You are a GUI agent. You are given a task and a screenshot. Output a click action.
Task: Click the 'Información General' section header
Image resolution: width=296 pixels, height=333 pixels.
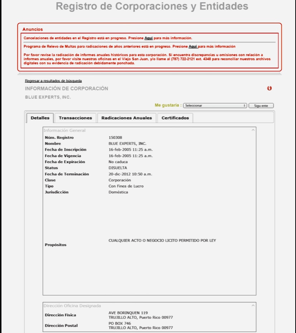point(64,130)
